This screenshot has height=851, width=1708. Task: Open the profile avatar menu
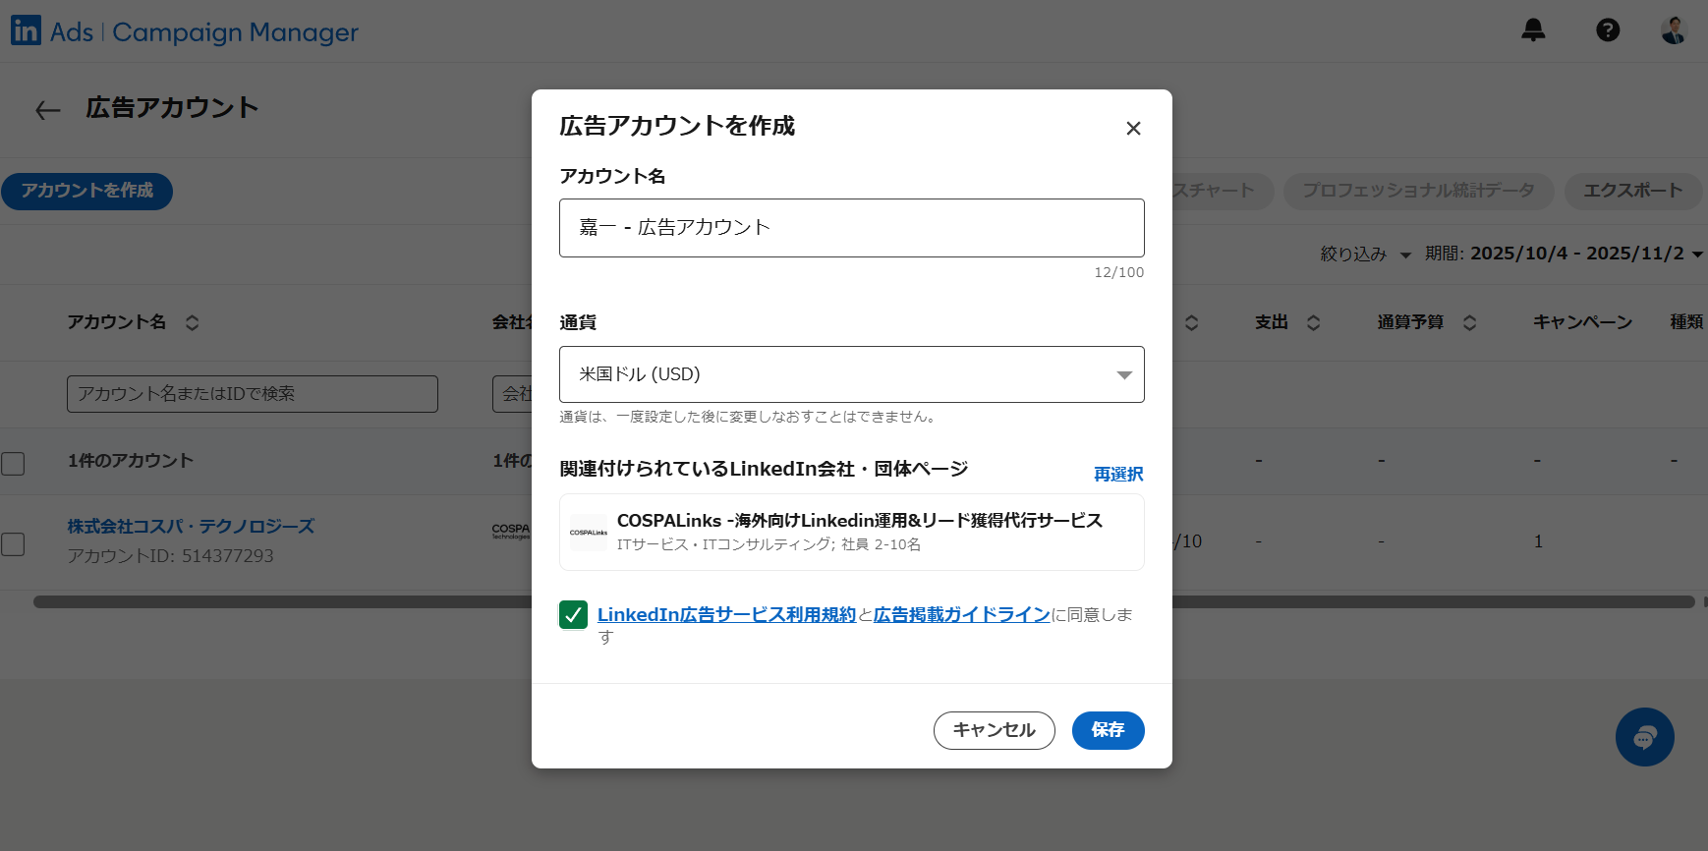click(x=1674, y=30)
